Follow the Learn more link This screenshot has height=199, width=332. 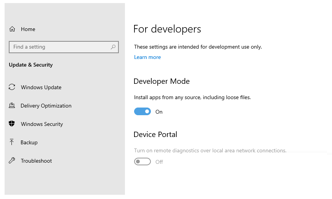[x=147, y=57]
